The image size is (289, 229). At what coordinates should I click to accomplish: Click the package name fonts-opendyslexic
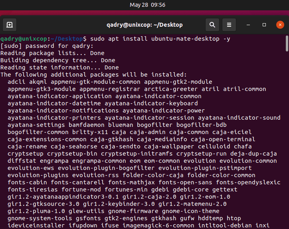[248, 183]
